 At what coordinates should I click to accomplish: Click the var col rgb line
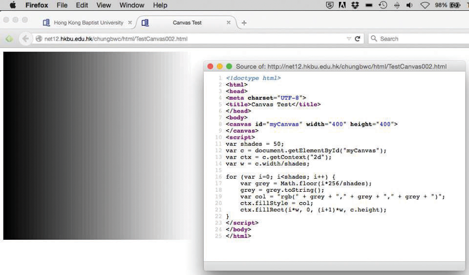(342, 197)
